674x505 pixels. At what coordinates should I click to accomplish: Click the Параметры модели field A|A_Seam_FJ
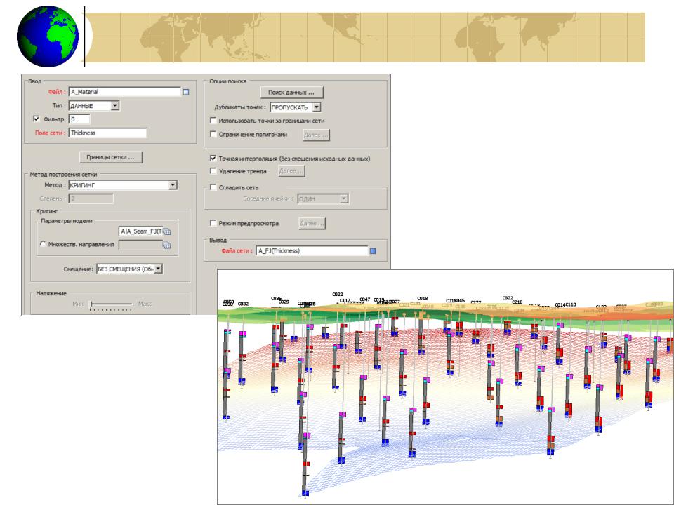[141, 231]
